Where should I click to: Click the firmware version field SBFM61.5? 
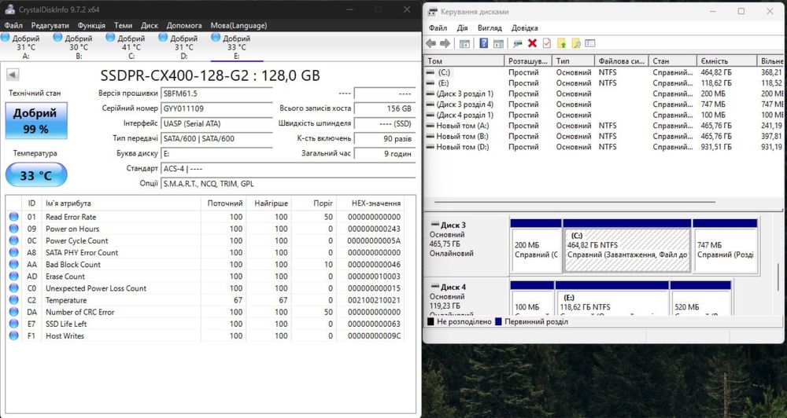(217, 93)
